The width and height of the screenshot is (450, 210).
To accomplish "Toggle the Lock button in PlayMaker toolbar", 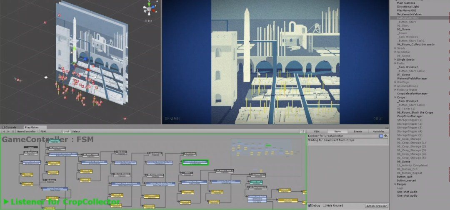I will 67,131.
